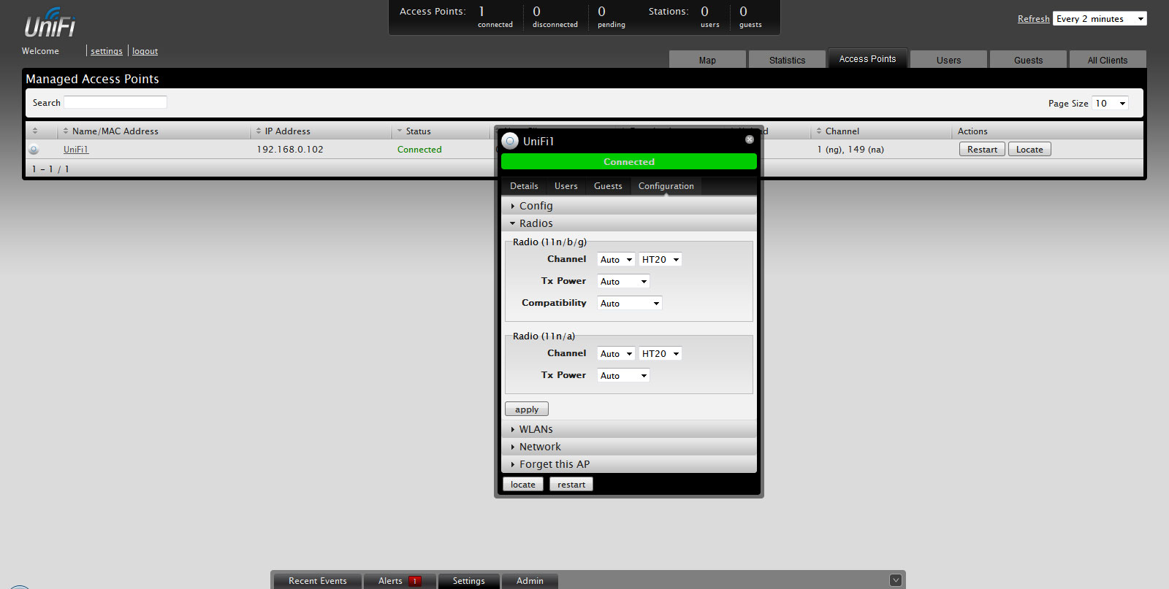Open the Compatibility dropdown
Image resolution: width=1169 pixels, height=589 pixels.
[x=629, y=303]
